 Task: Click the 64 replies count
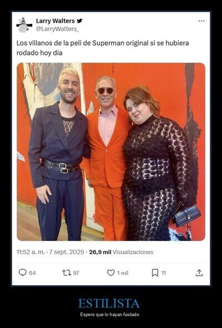(x=32, y=273)
